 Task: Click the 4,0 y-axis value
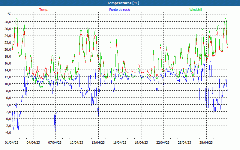pyautogui.click(x=8, y=105)
